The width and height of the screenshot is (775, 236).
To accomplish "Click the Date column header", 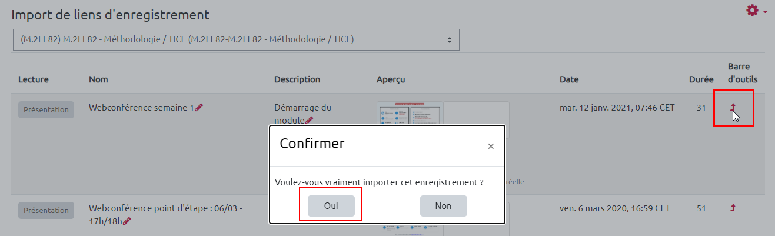I will 569,79.
